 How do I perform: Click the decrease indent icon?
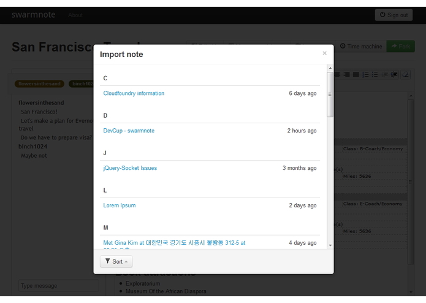pos(384,74)
